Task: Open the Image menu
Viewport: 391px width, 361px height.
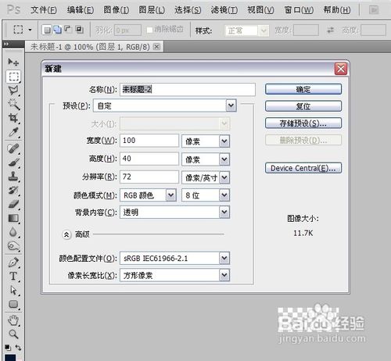Action: coord(116,10)
